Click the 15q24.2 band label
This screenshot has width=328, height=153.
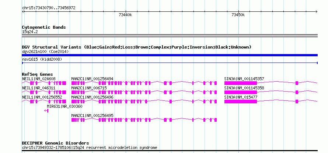(30, 32)
